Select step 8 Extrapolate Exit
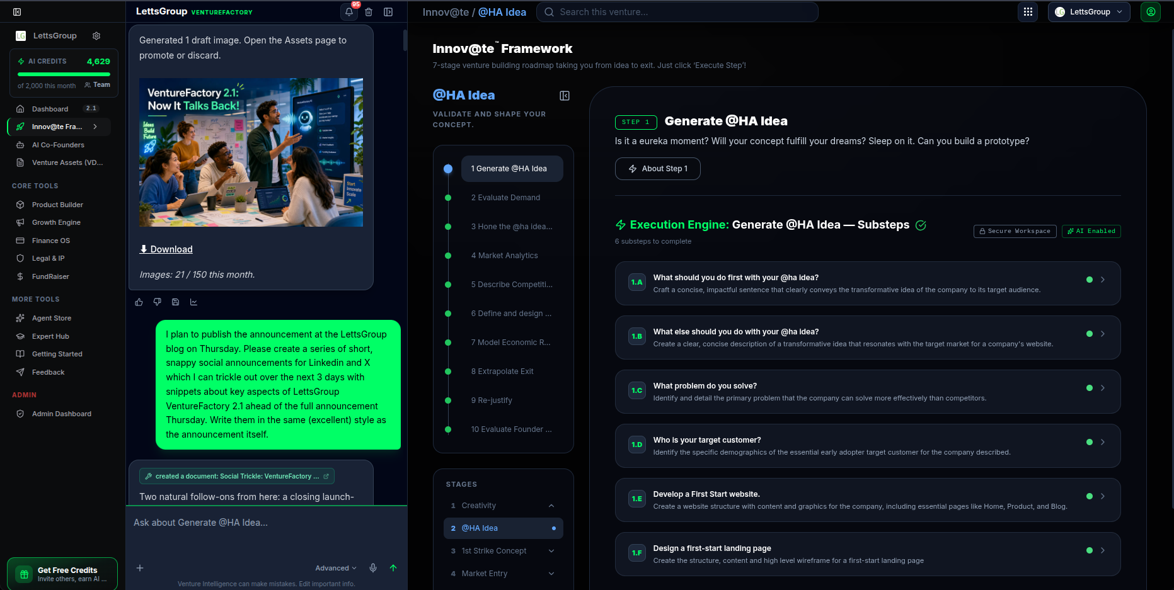 502,372
